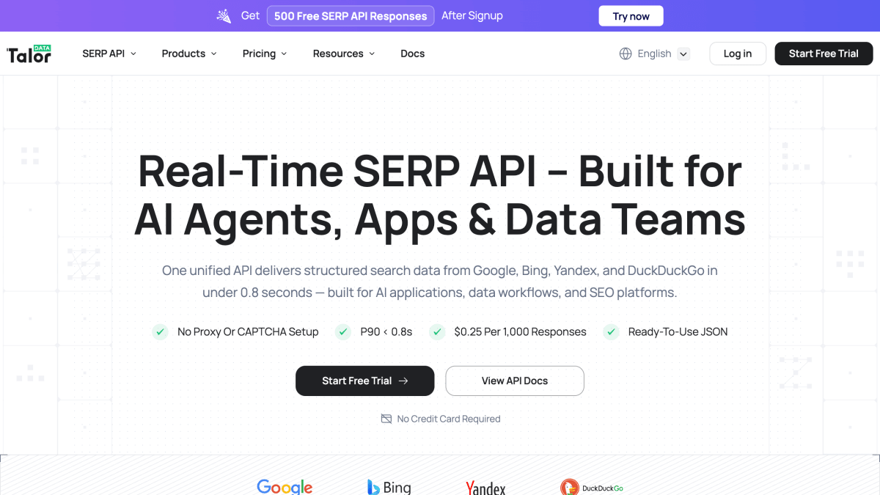Click the $0.25 Per 1,000 Responses text
This screenshot has width=880, height=495.
pos(520,332)
